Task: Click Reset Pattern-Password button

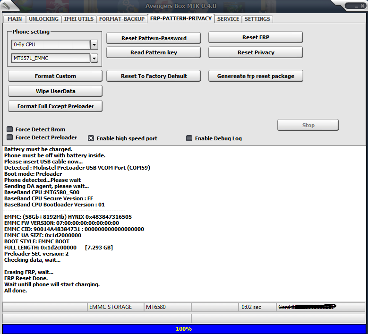Action: (154, 38)
